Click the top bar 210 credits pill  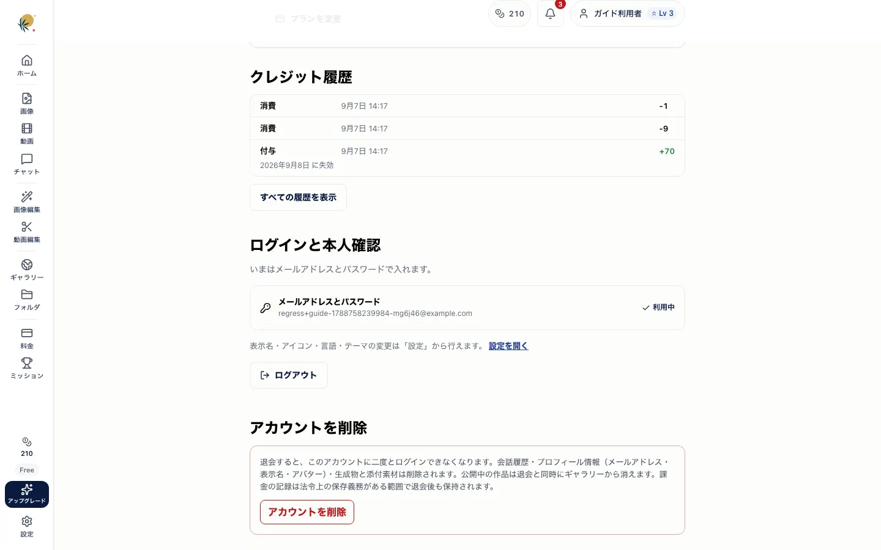pos(510,13)
